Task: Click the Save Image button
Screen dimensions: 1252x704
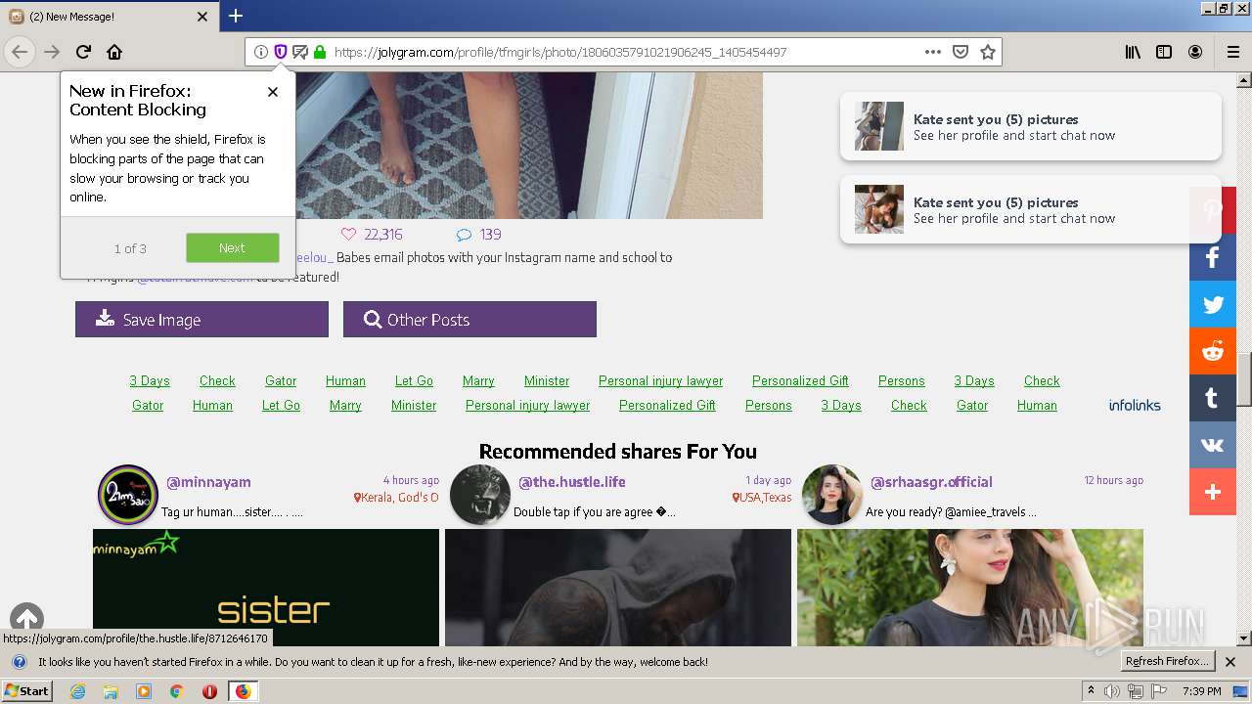Action: 201,319
